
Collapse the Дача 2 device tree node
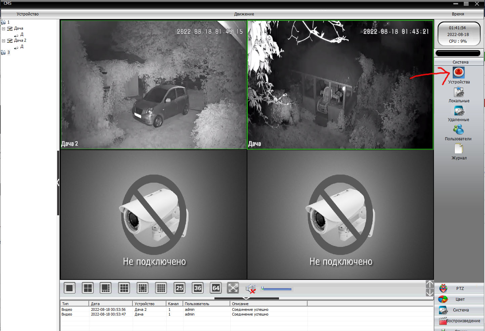(x=4, y=41)
